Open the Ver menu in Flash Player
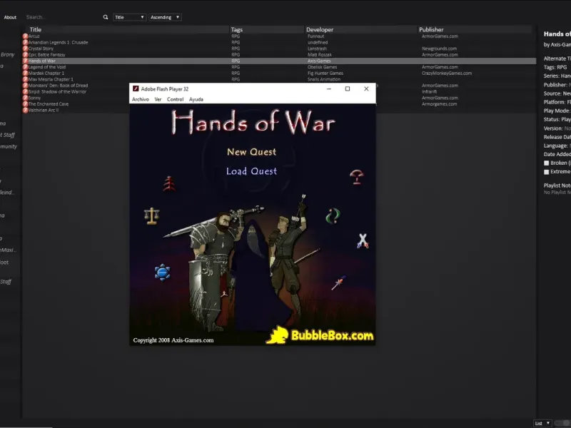The width and height of the screenshot is (571, 428). [158, 99]
